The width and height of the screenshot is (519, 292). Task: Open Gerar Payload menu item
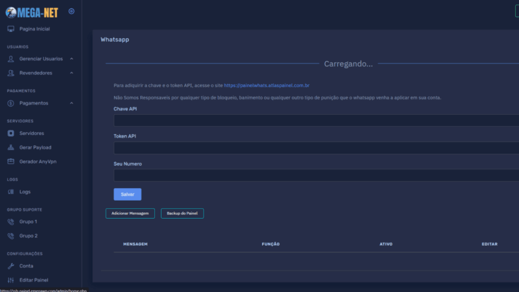pos(35,147)
